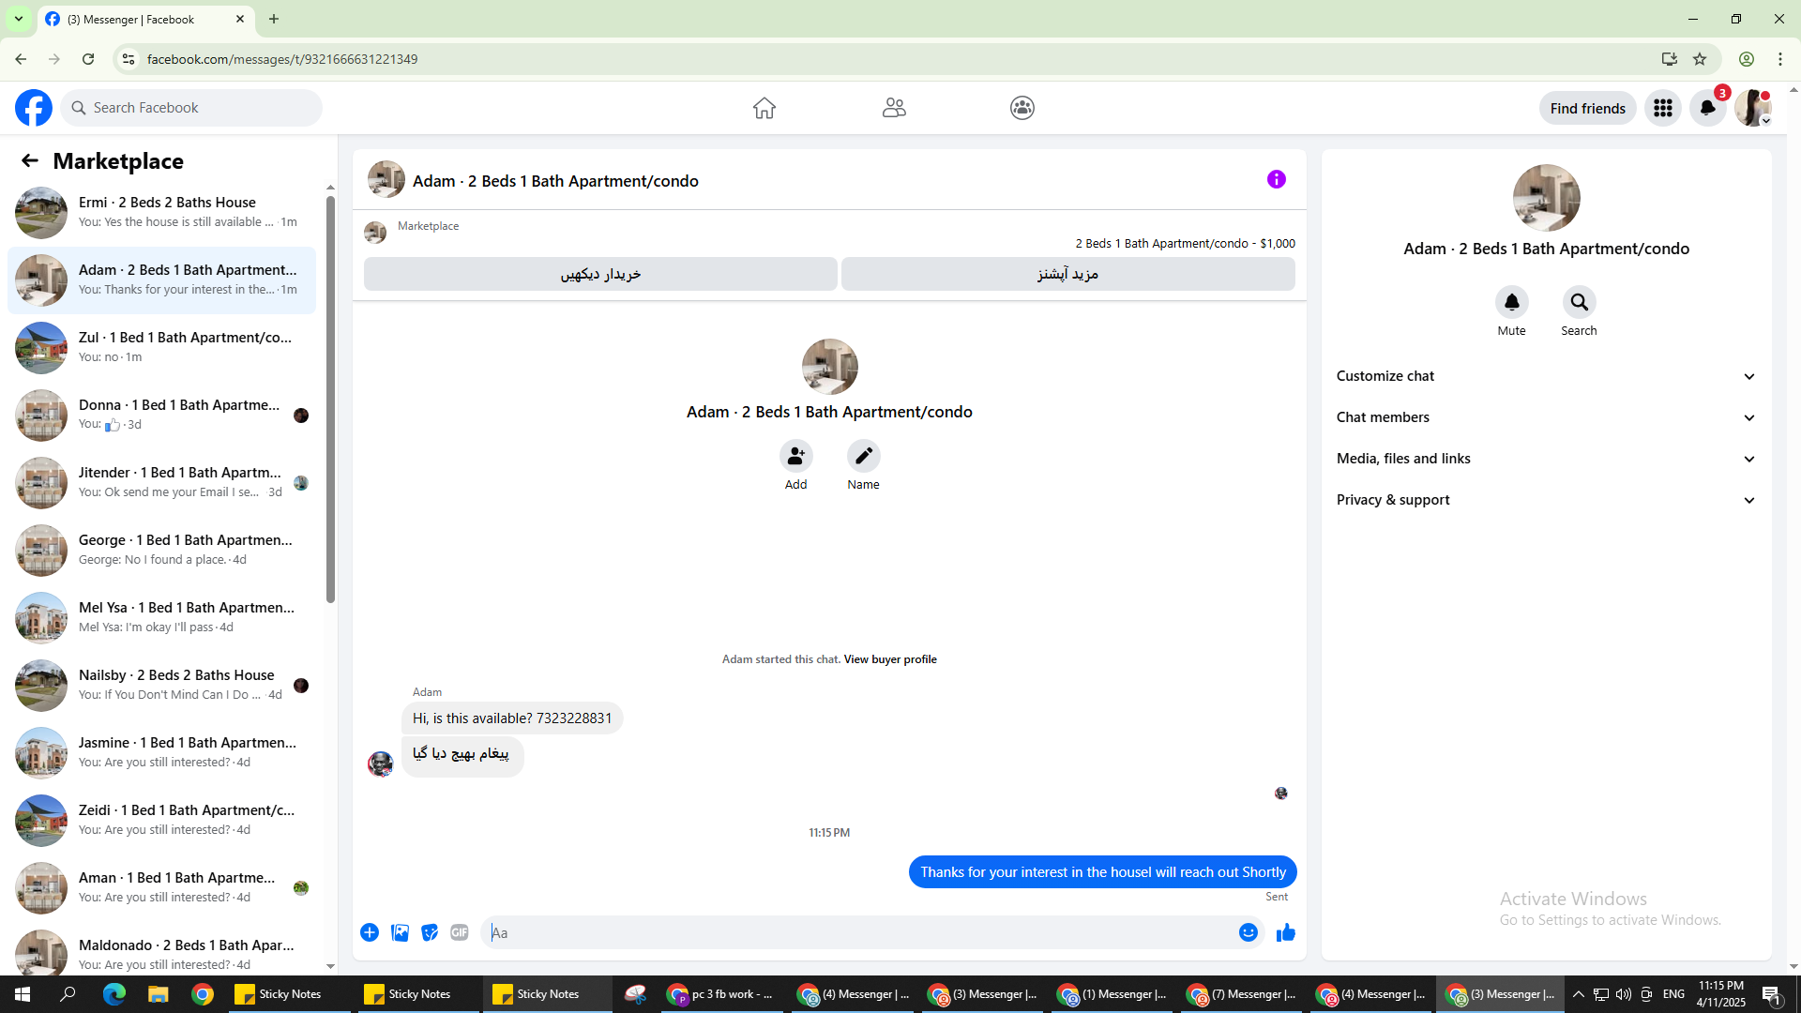Click the Find friends button

pyautogui.click(x=1587, y=108)
